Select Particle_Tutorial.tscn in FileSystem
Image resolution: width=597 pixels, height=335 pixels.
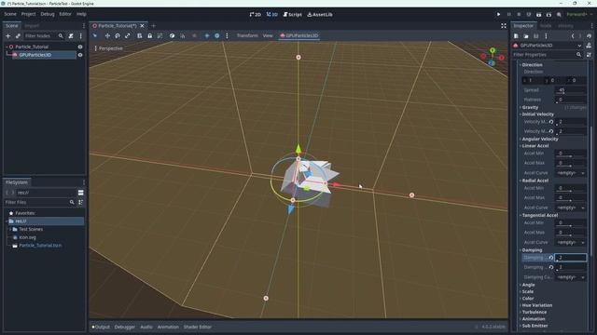click(40, 246)
